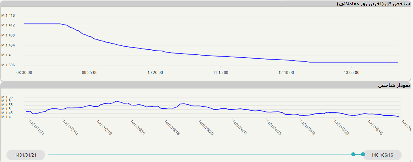This screenshot has height=162, width=413.
Task: Click the M 1.65 value axis label
Action: coord(7,97)
